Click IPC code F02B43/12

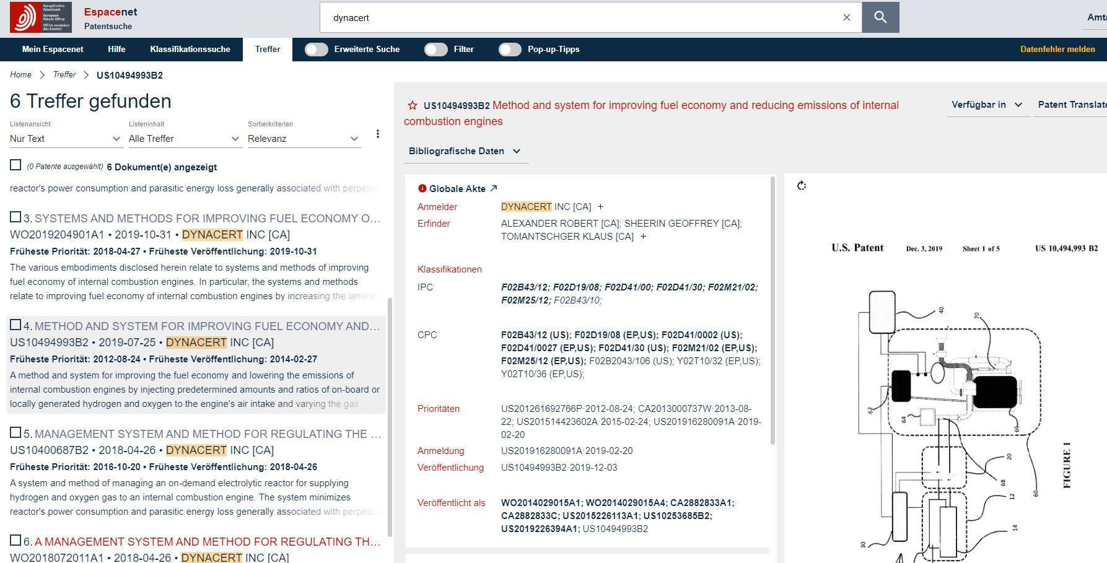pos(525,287)
